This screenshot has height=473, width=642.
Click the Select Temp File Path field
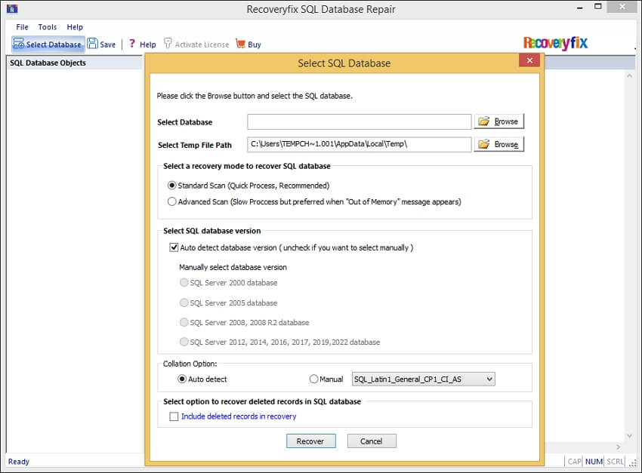[359, 144]
